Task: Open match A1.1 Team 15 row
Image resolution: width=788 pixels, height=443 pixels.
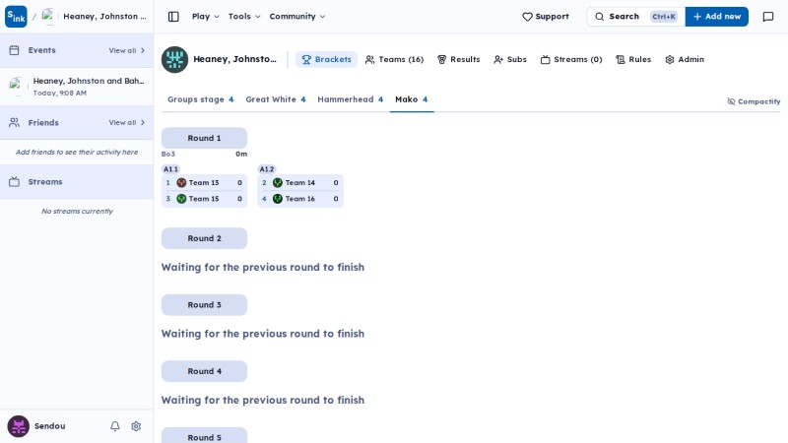Action: (204, 199)
